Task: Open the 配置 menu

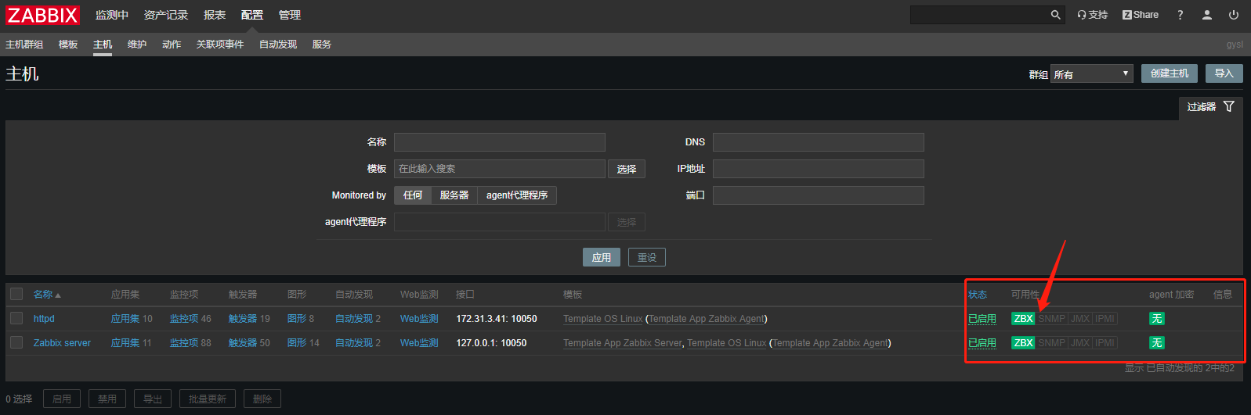Action: (x=252, y=15)
